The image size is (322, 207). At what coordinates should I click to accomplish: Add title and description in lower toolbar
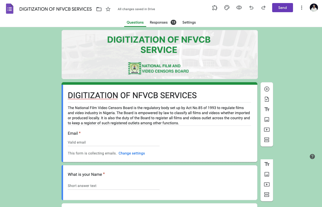tap(267, 164)
